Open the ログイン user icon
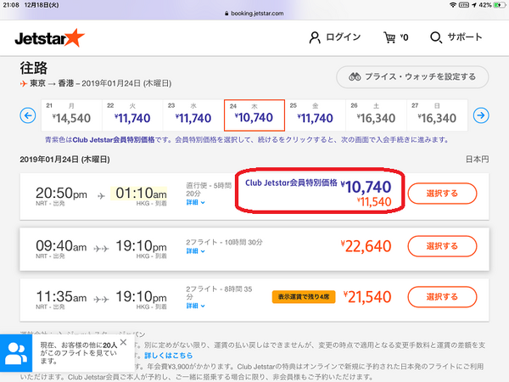Screen dimensions: 509x382 click(314, 37)
